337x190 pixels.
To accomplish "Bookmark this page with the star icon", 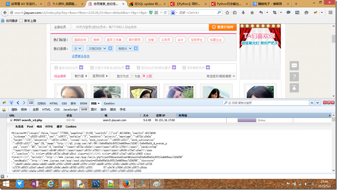I will tap(227, 13).
